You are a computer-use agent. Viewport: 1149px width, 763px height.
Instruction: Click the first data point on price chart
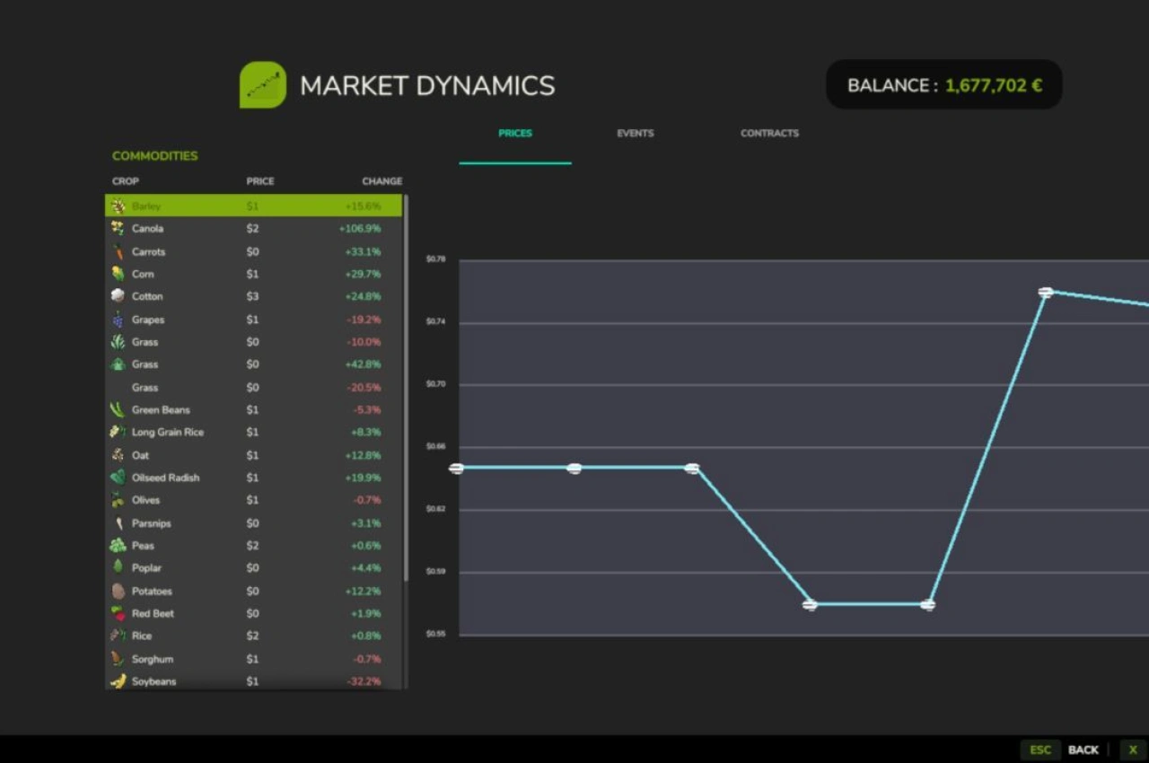pos(456,469)
